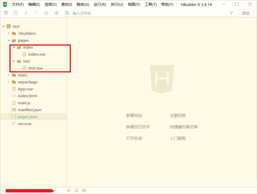Click the rightmost status bar icon after terminal icon
Screen dimensions: 257x194
(84, 190)
